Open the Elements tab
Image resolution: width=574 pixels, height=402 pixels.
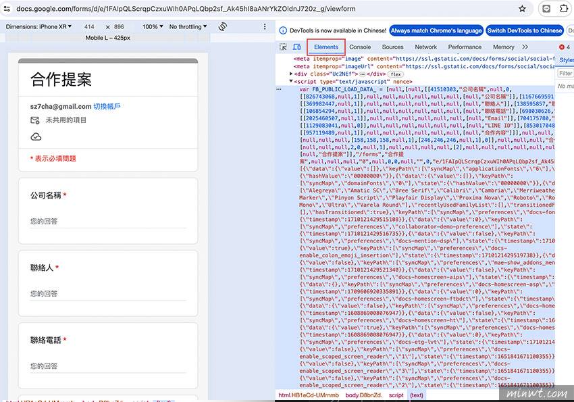click(x=325, y=47)
